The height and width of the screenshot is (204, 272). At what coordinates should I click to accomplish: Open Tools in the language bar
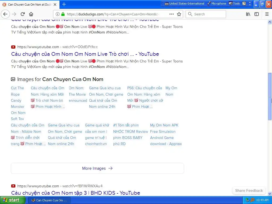point(234,3)
